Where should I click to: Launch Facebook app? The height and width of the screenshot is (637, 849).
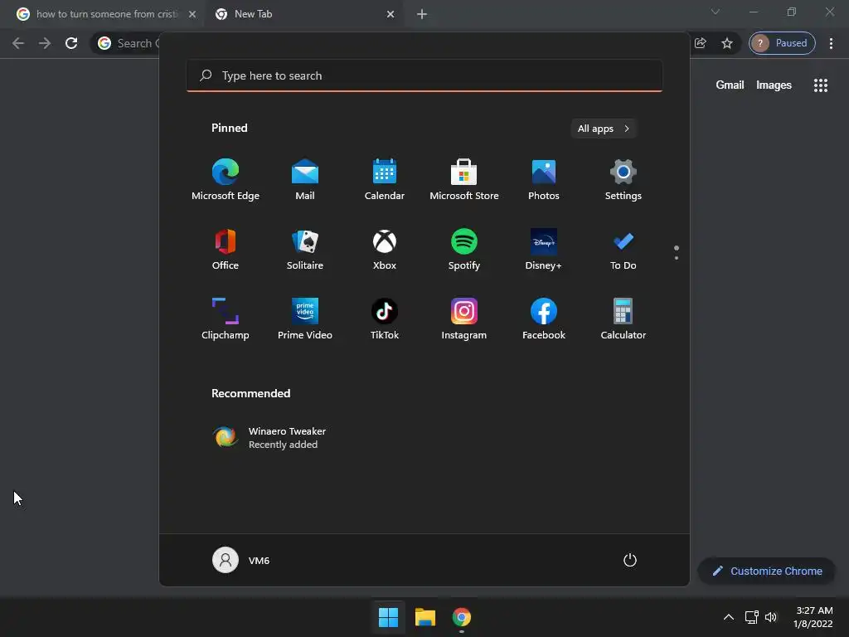tap(544, 319)
